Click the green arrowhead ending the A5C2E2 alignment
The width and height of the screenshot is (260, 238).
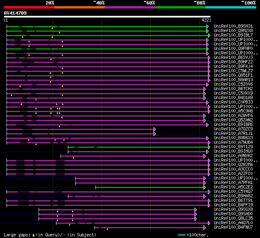pos(205,188)
